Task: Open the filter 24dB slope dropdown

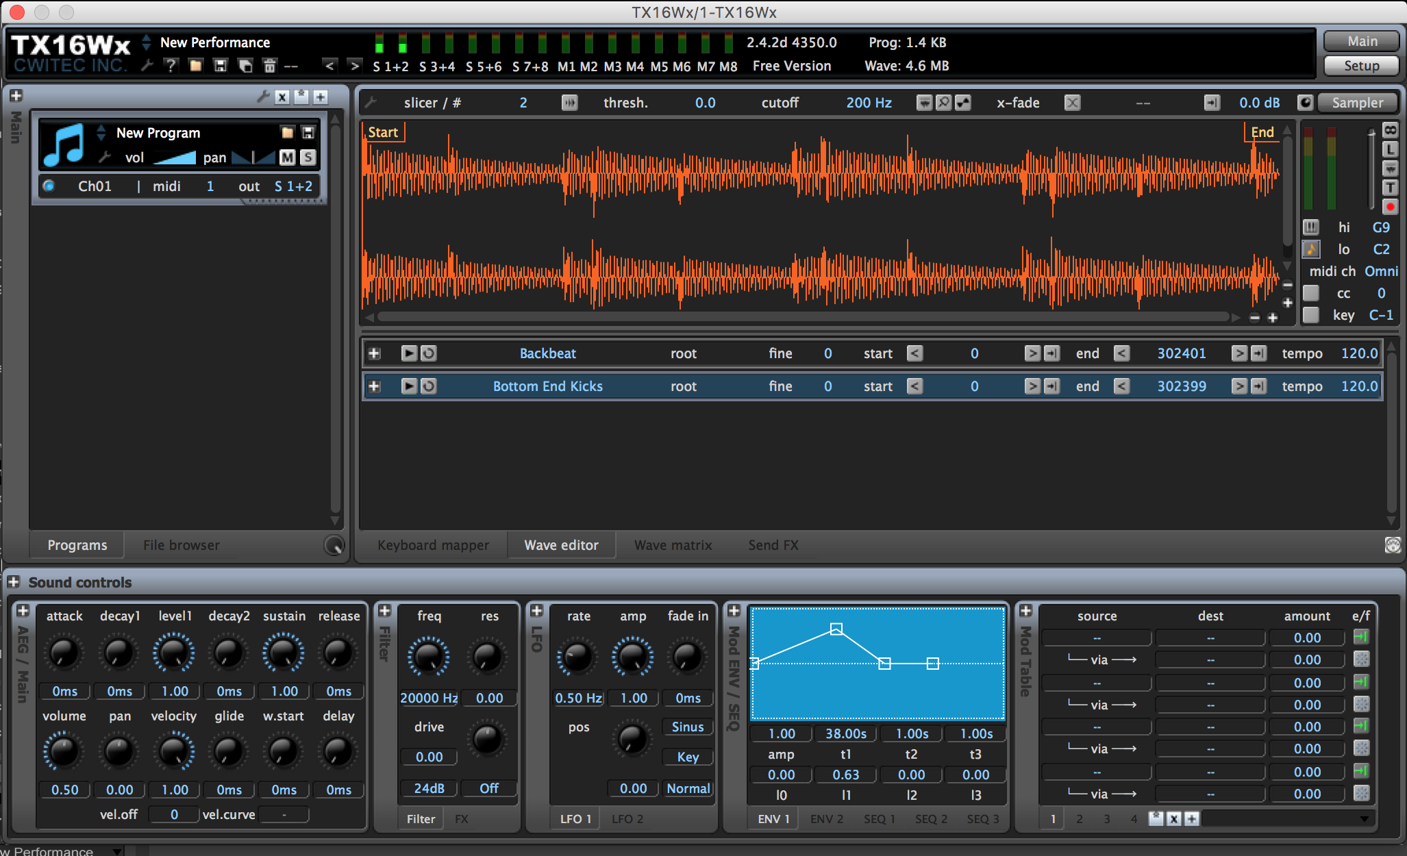Action: click(429, 788)
